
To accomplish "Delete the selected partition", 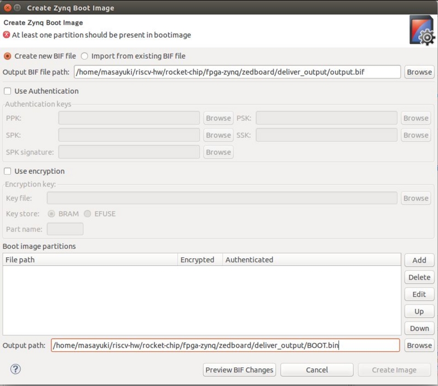I will pyautogui.click(x=419, y=277).
